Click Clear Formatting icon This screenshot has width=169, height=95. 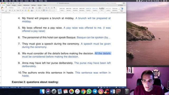point(33,8)
